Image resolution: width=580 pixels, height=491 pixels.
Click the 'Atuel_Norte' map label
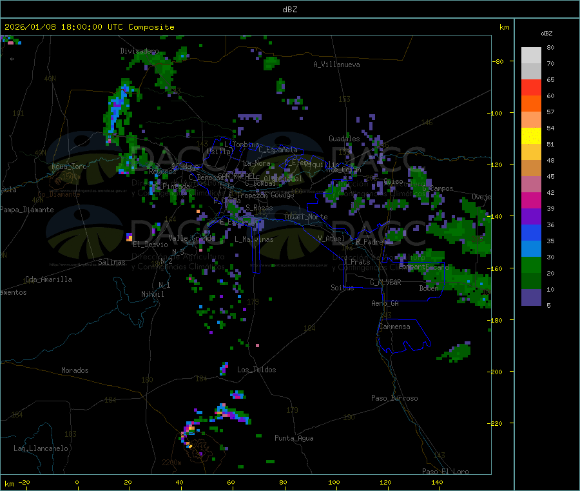[x=306, y=217]
